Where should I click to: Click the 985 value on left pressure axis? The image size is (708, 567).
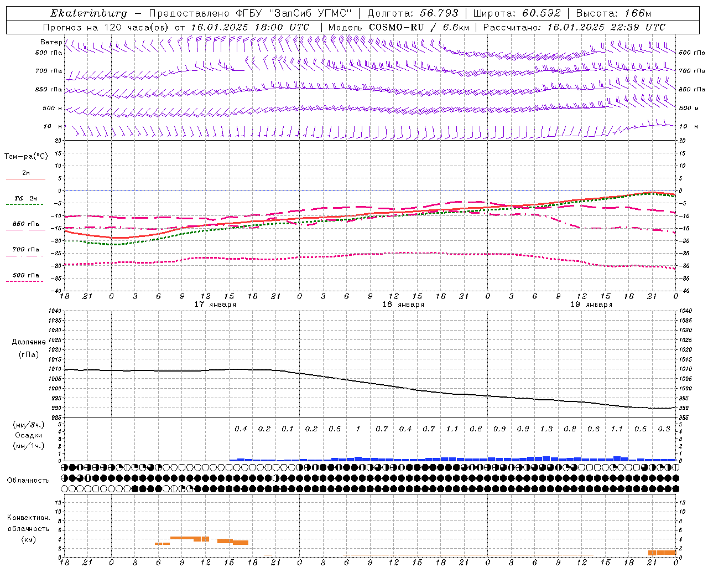point(57,417)
